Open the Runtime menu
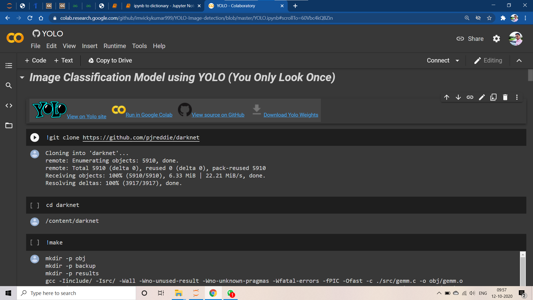This screenshot has width=533, height=300. (115, 46)
